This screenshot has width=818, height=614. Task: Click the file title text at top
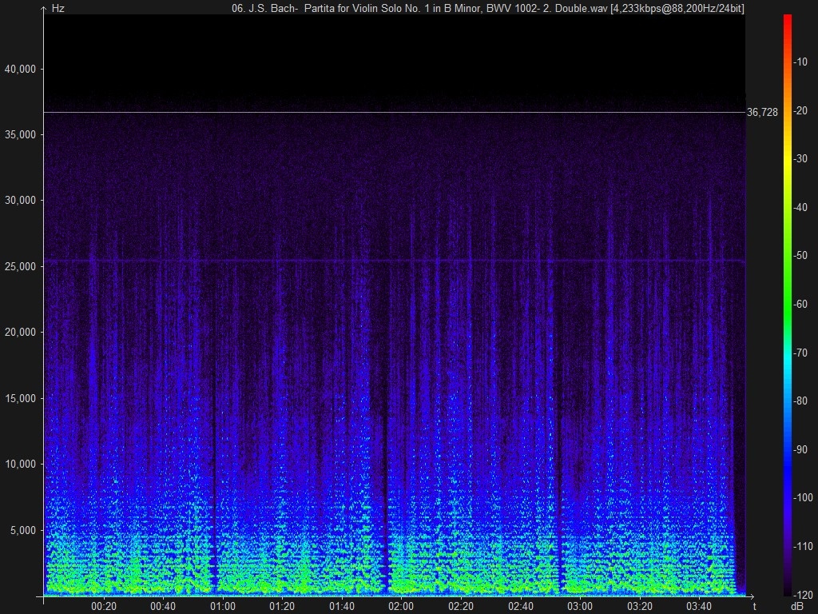[x=488, y=8]
